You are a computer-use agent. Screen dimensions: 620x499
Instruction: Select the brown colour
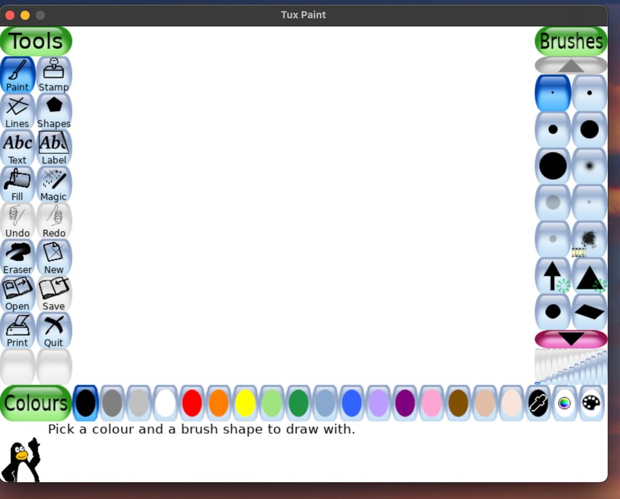click(458, 403)
